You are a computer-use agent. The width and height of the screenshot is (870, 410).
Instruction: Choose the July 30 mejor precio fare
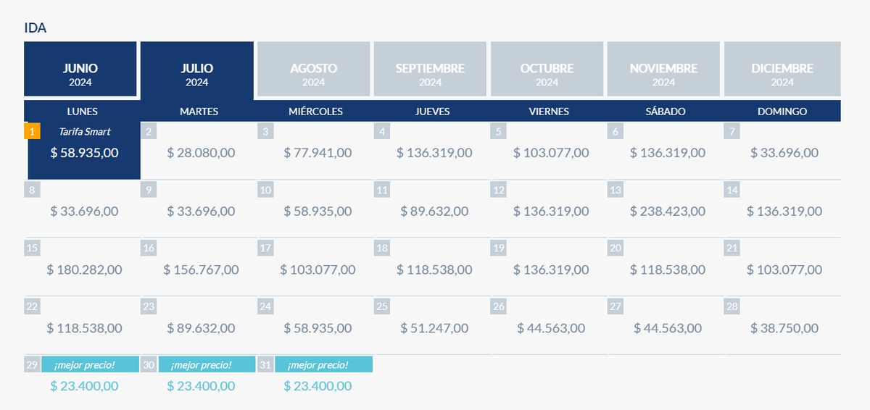(x=201, y=386)
